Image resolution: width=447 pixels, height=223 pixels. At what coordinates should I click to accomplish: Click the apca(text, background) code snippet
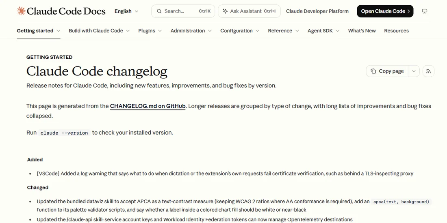click(x=401, y=202)
